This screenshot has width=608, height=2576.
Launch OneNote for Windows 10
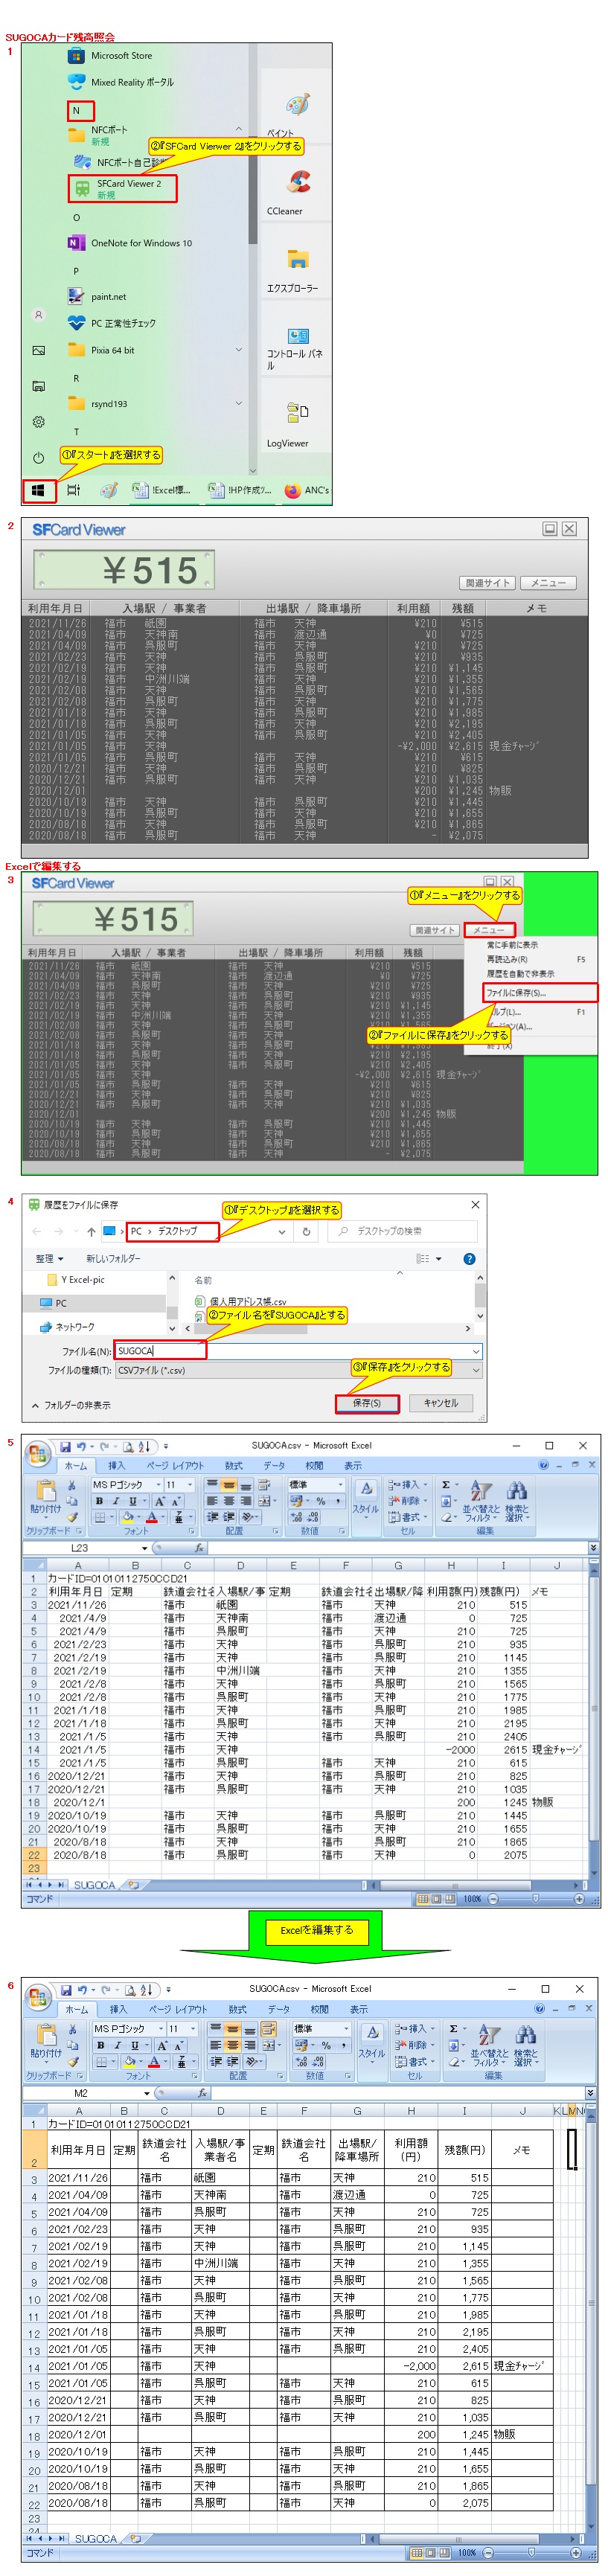[x=129, y=243]
